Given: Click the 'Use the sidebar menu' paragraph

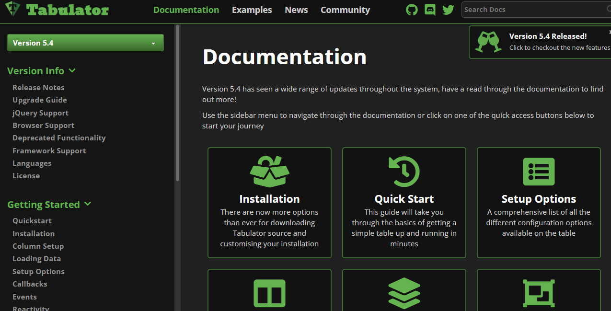Looking at the screenshot, I should coord(398,120).
